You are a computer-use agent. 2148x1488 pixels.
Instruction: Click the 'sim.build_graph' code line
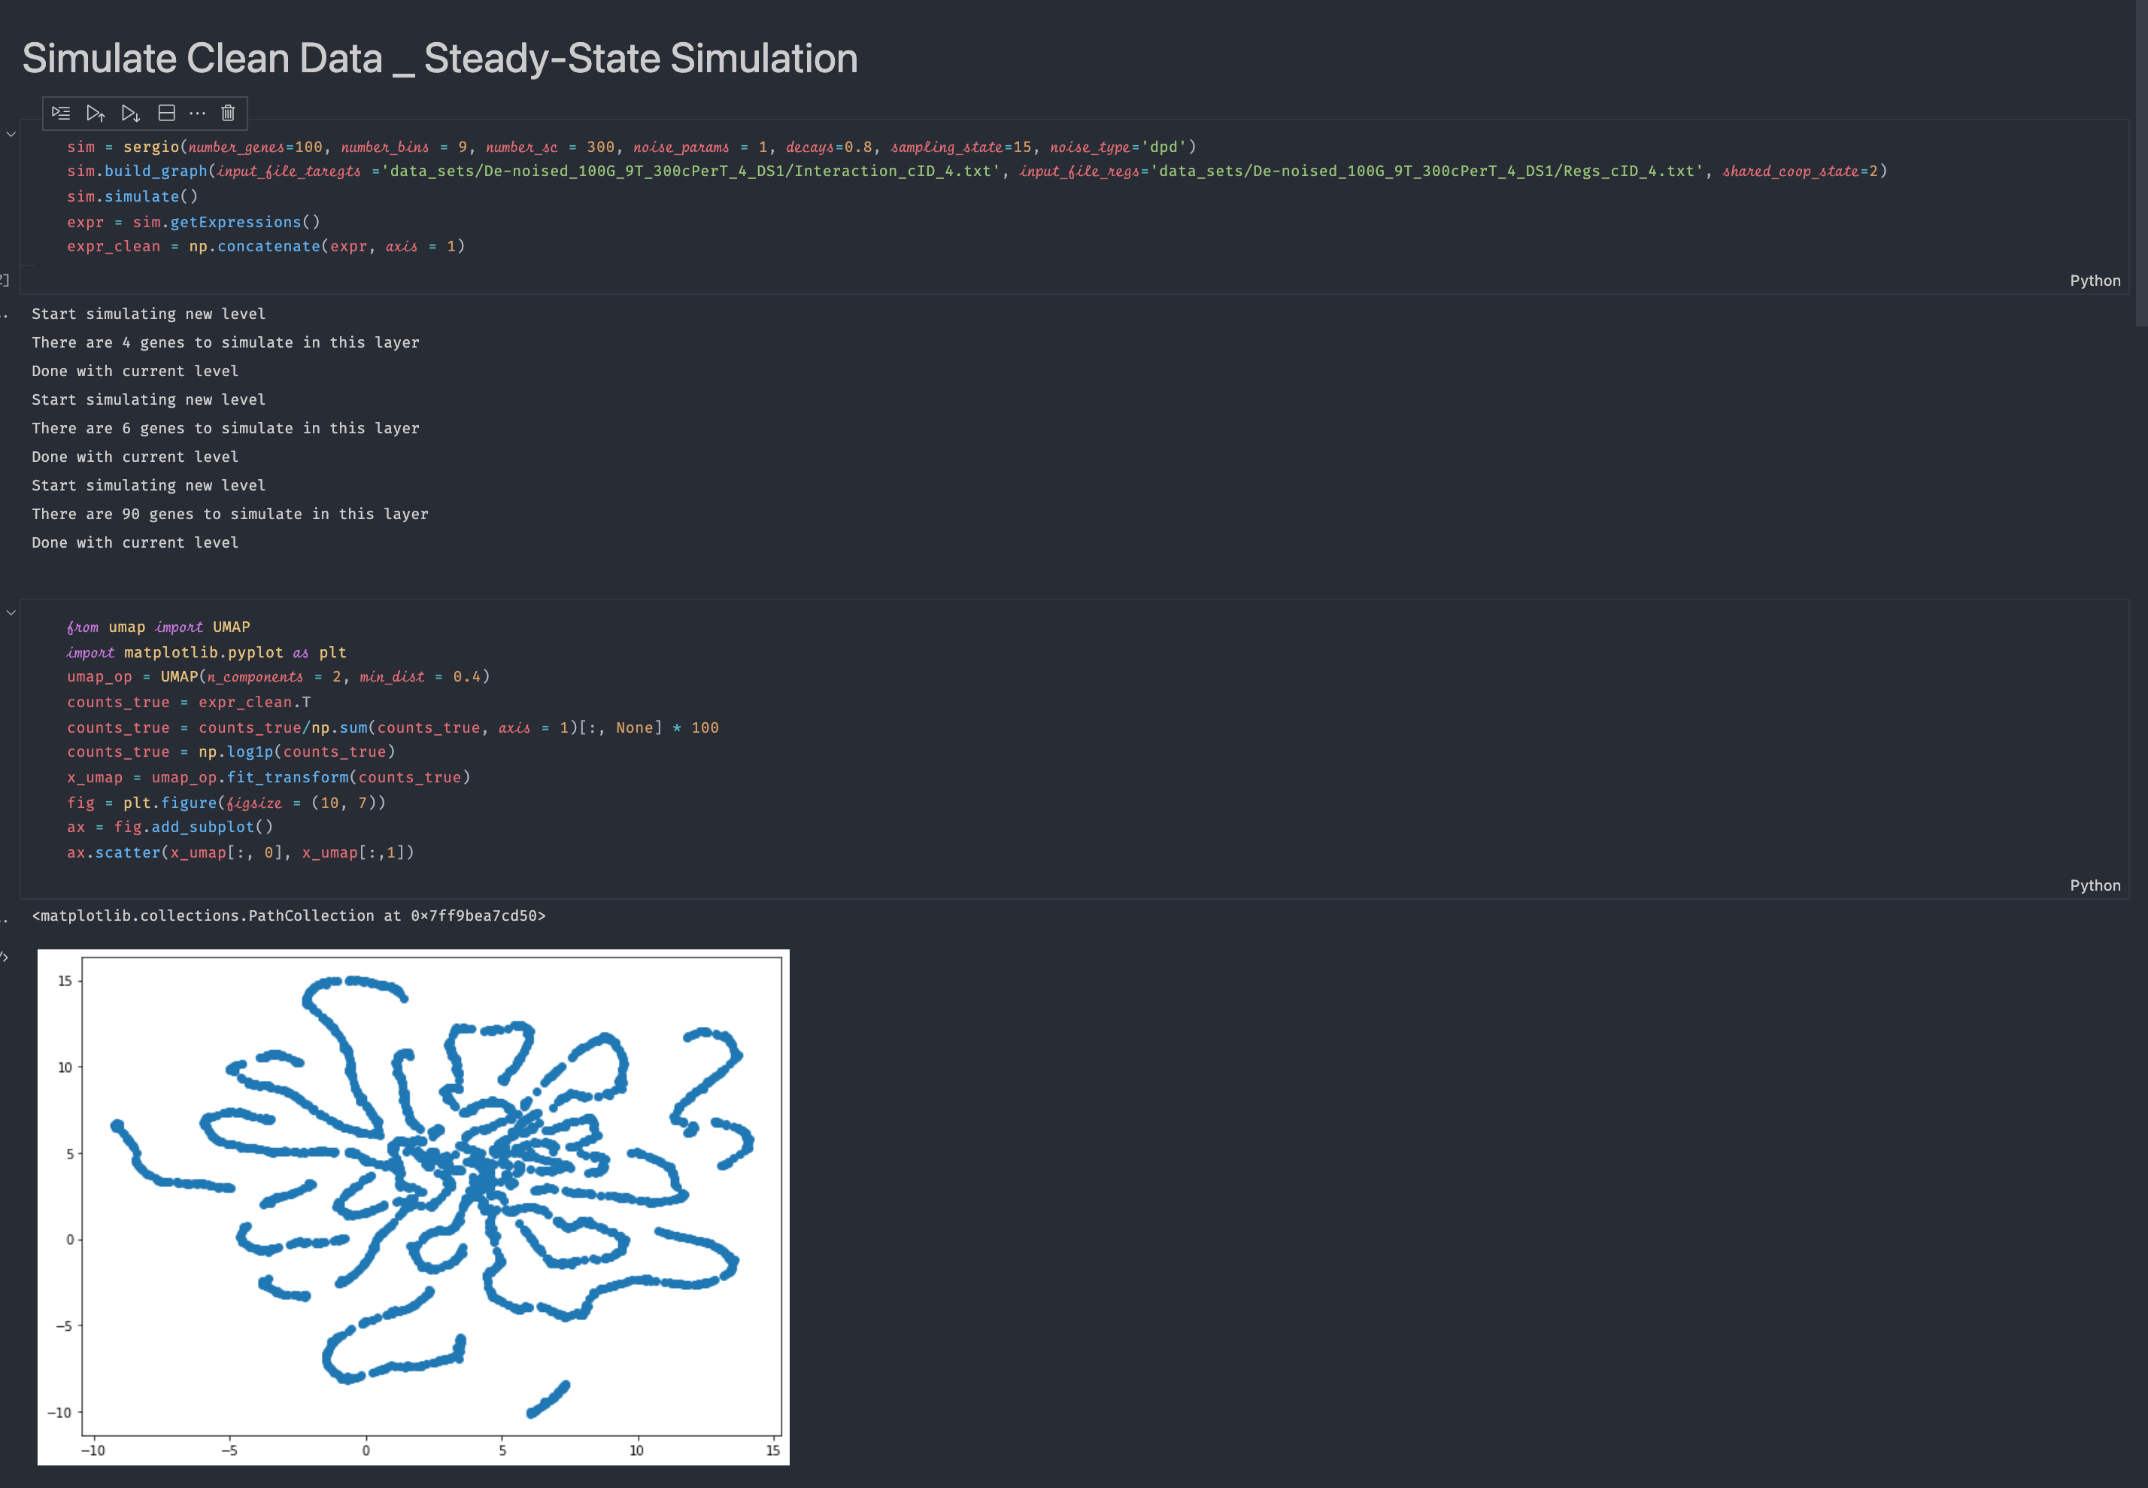pyautogui.click(x=977, y=172)
